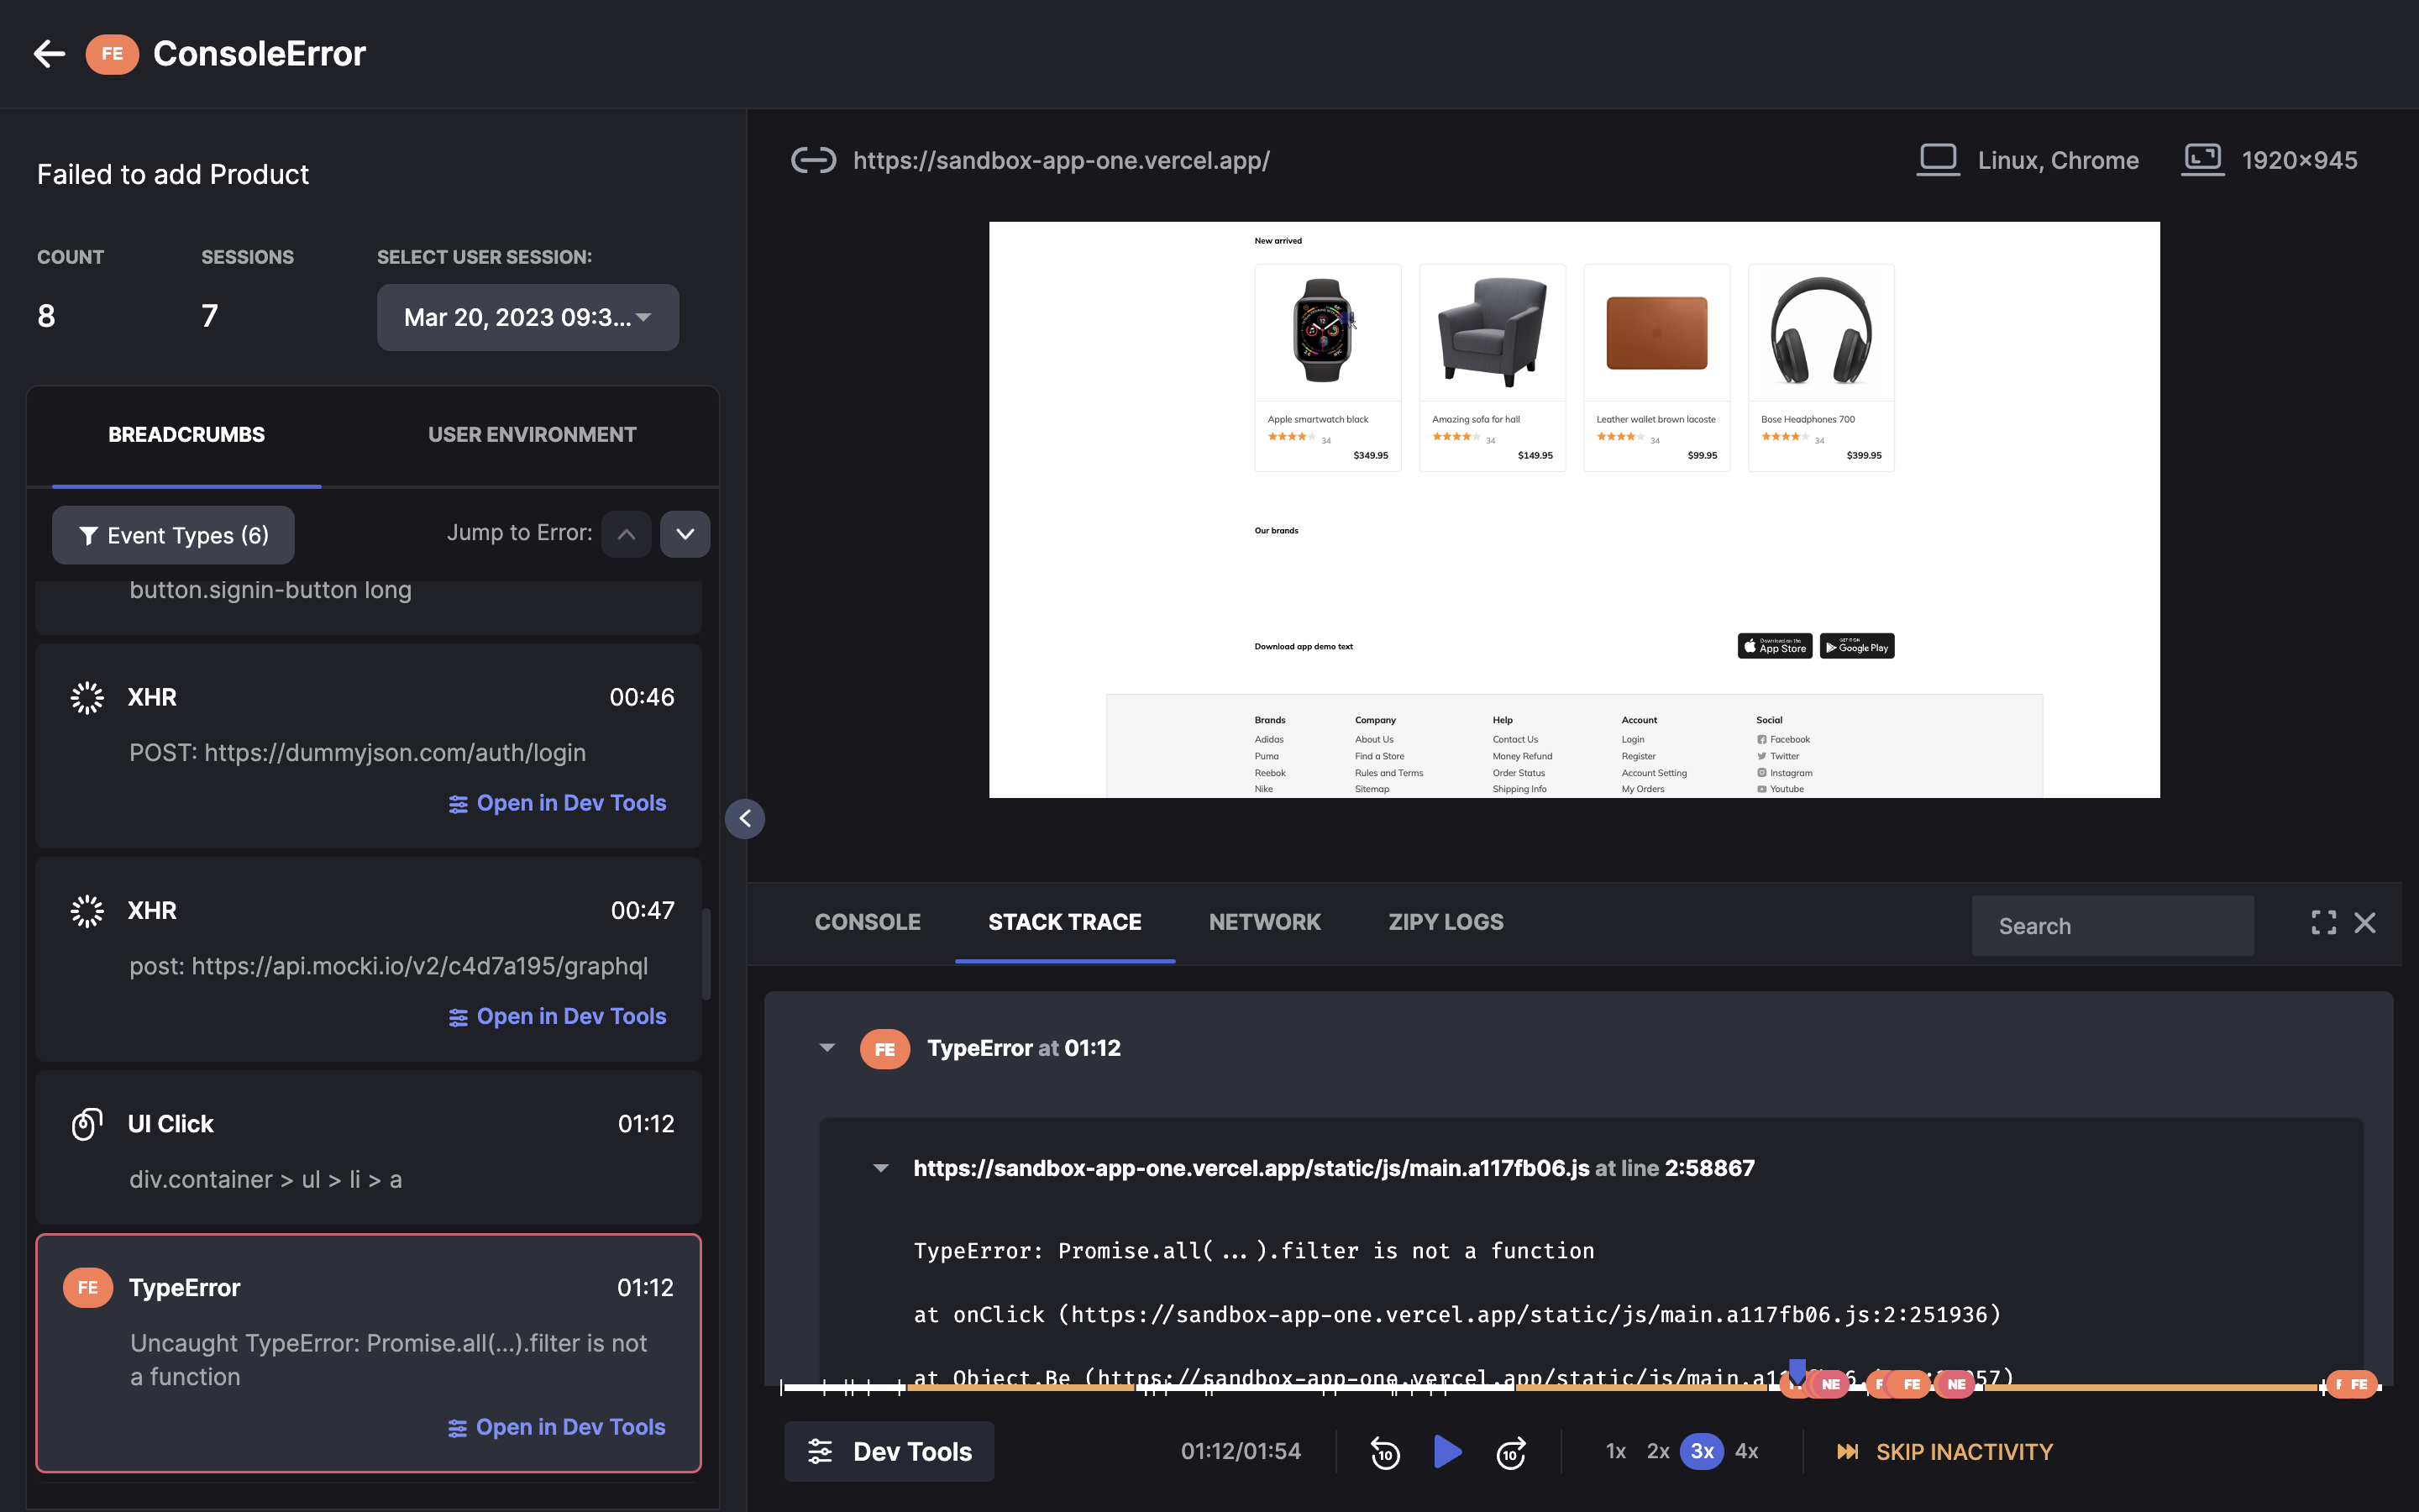Open the user session date dropdown

click(x=527, y=317)
